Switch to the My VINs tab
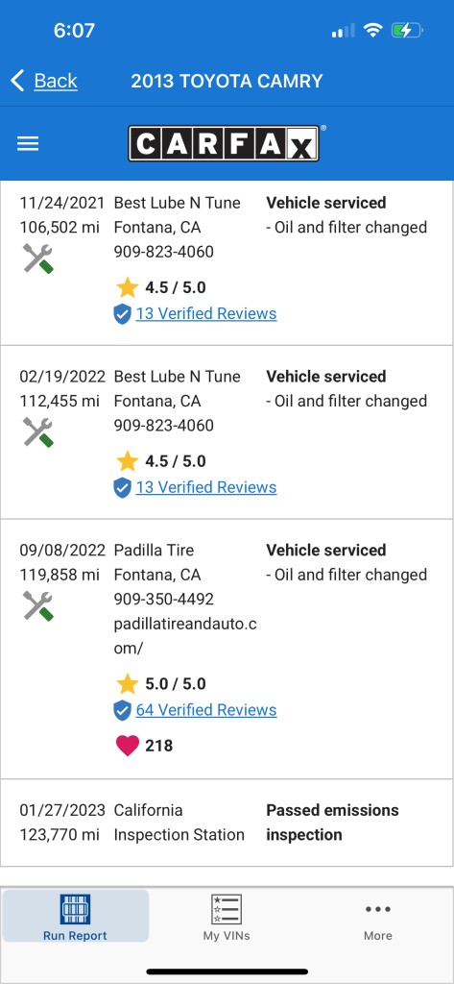This screenshot has width=454, height=984. click(x=227, y=916)
